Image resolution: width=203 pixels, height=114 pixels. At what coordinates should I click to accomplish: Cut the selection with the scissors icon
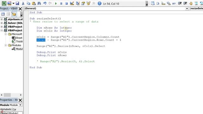pyautogui.click(x=23, y=3)
